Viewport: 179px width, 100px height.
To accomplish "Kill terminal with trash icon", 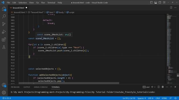I will click(x=163, y=87).
